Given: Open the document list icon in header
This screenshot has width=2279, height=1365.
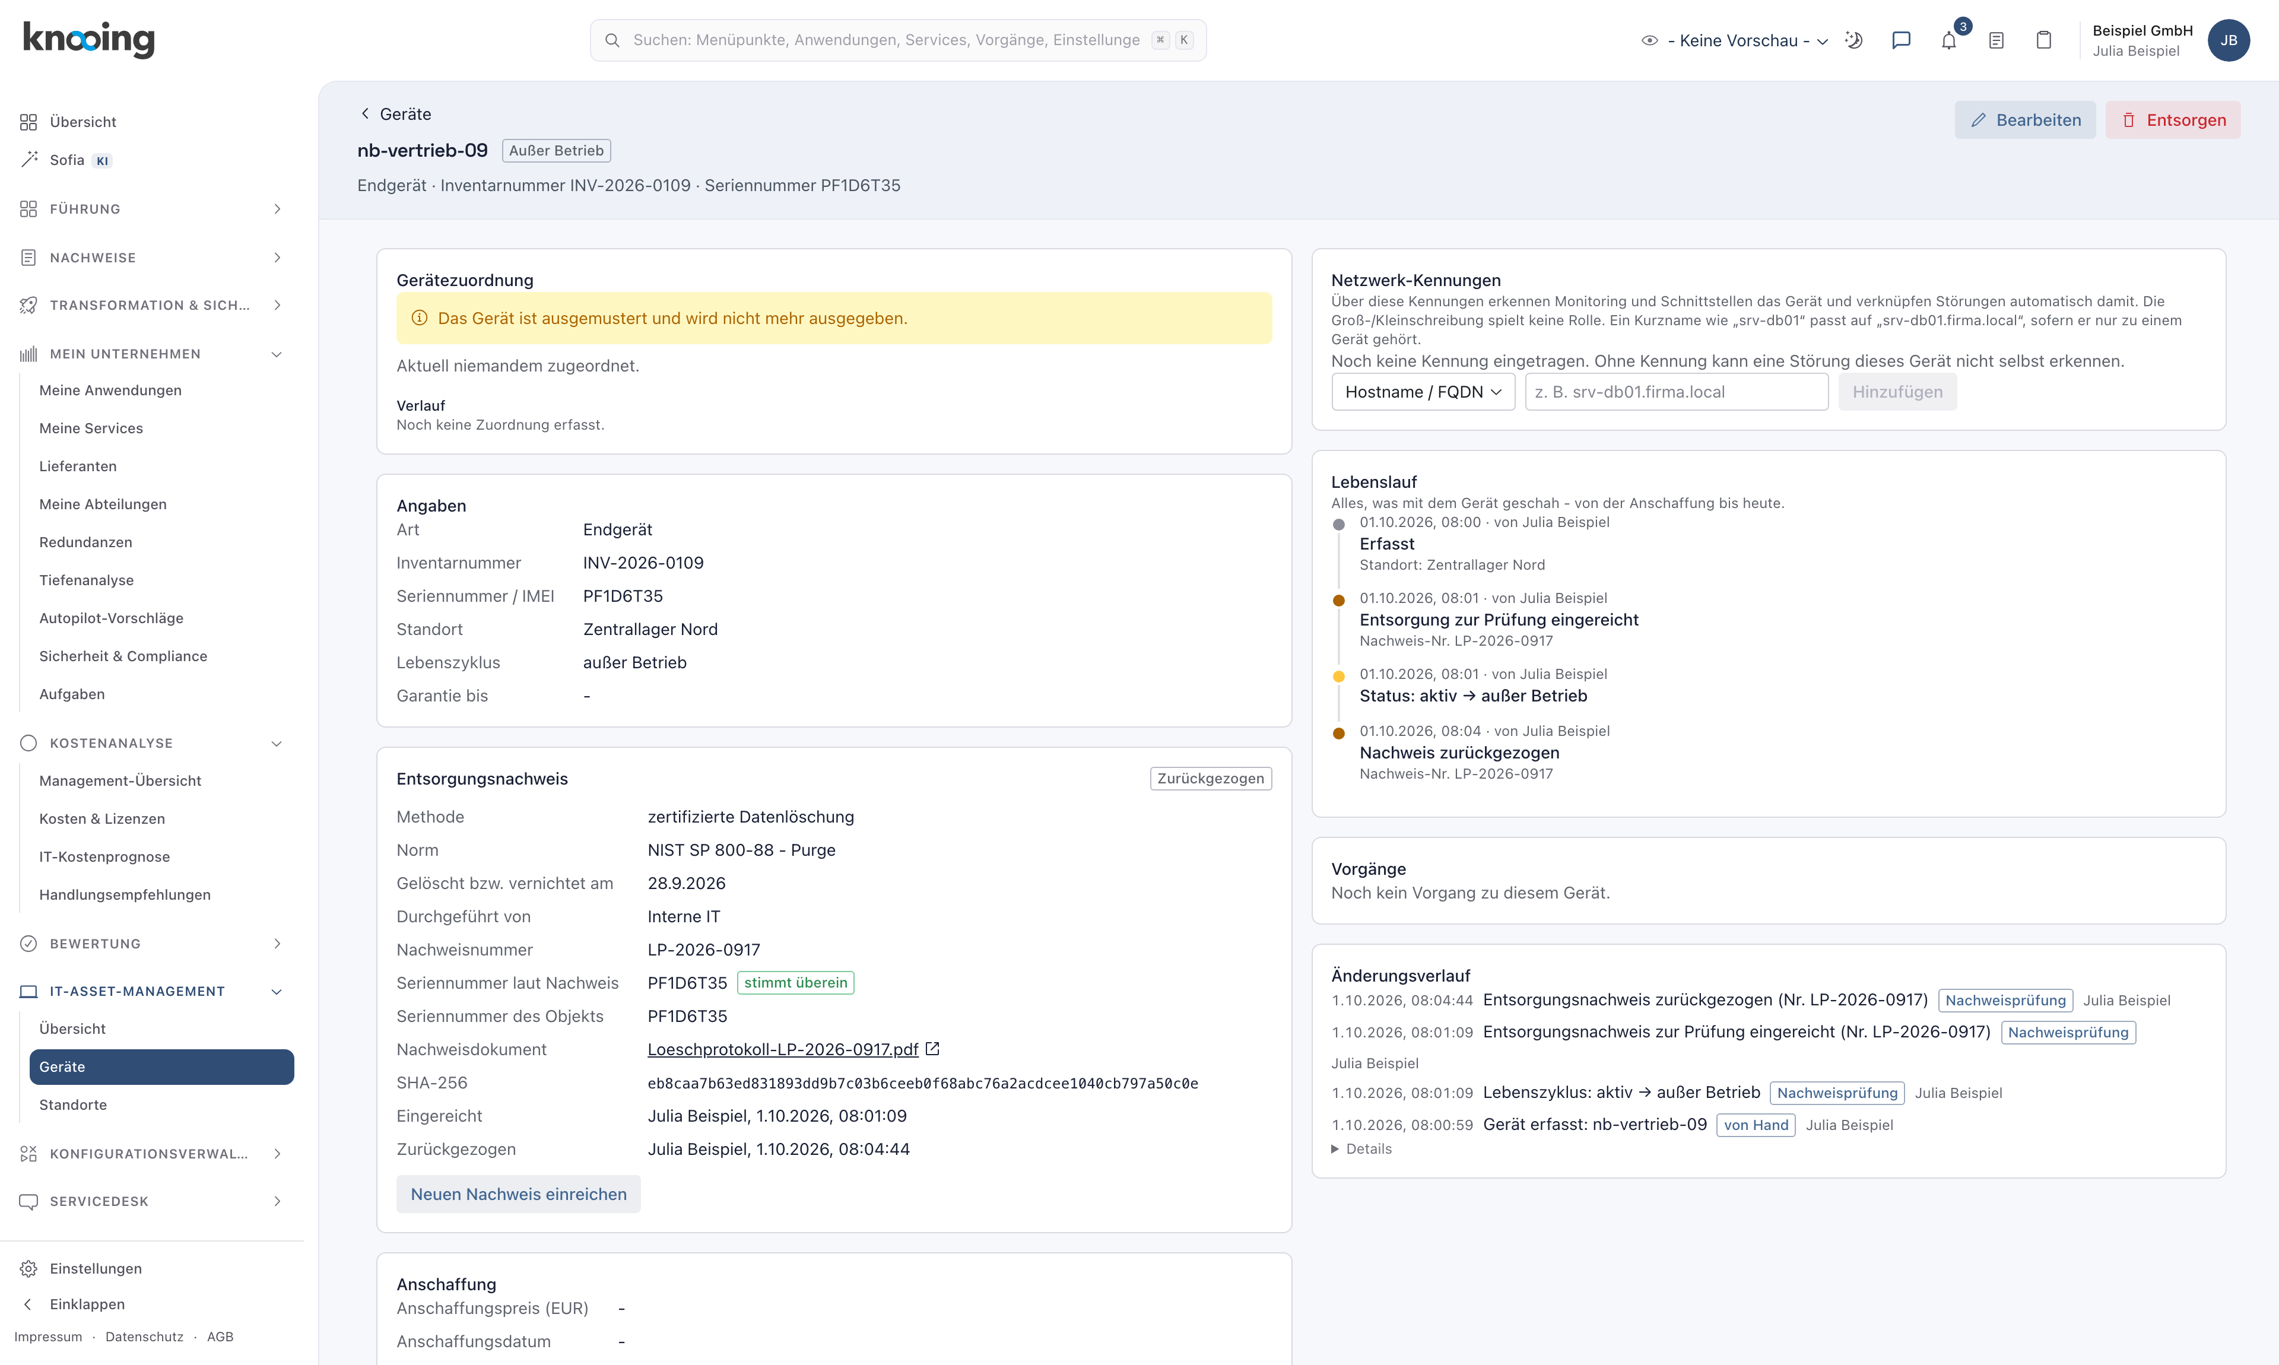Looking at the screenshot, I should click(1996, 40).
